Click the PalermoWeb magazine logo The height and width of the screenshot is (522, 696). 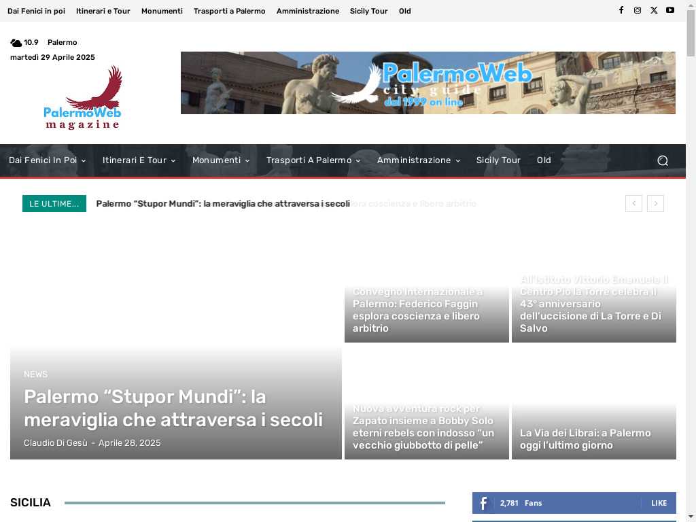[x=82, y=98]
